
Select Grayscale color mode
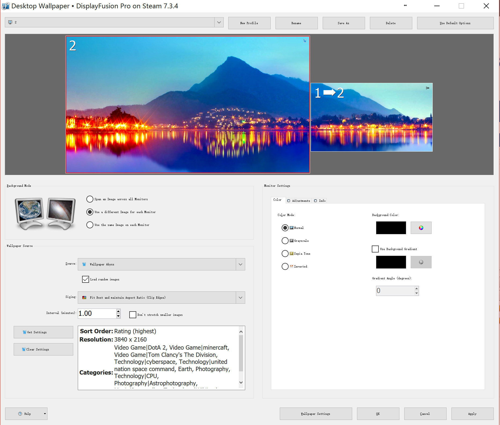click(x=285, y=241)
